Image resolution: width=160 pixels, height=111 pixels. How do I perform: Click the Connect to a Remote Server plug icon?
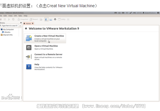(x=29, y=57)
